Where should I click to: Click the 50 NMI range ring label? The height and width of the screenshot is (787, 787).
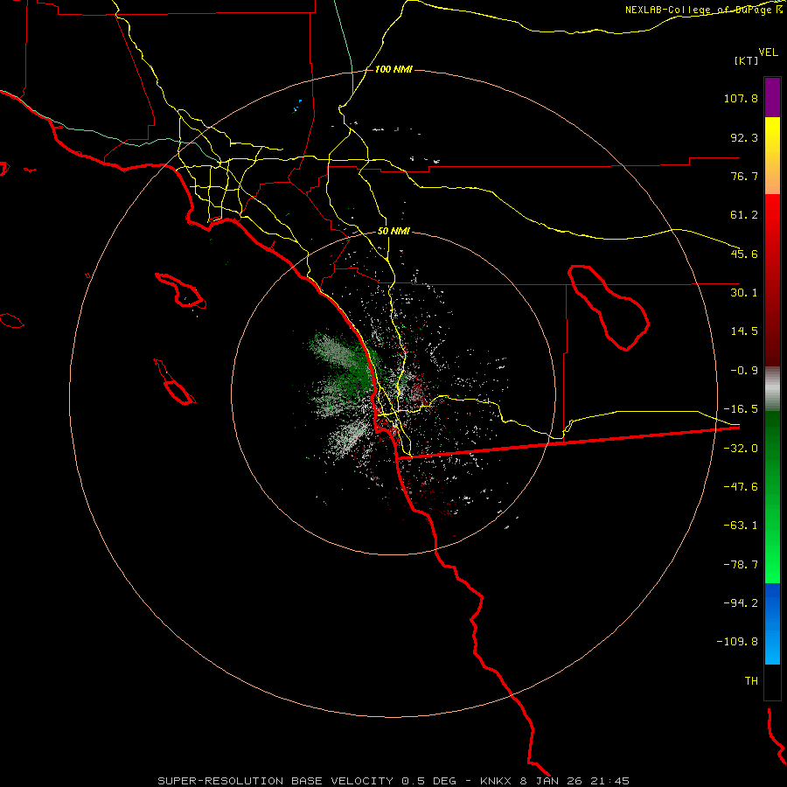pos(393,232)
